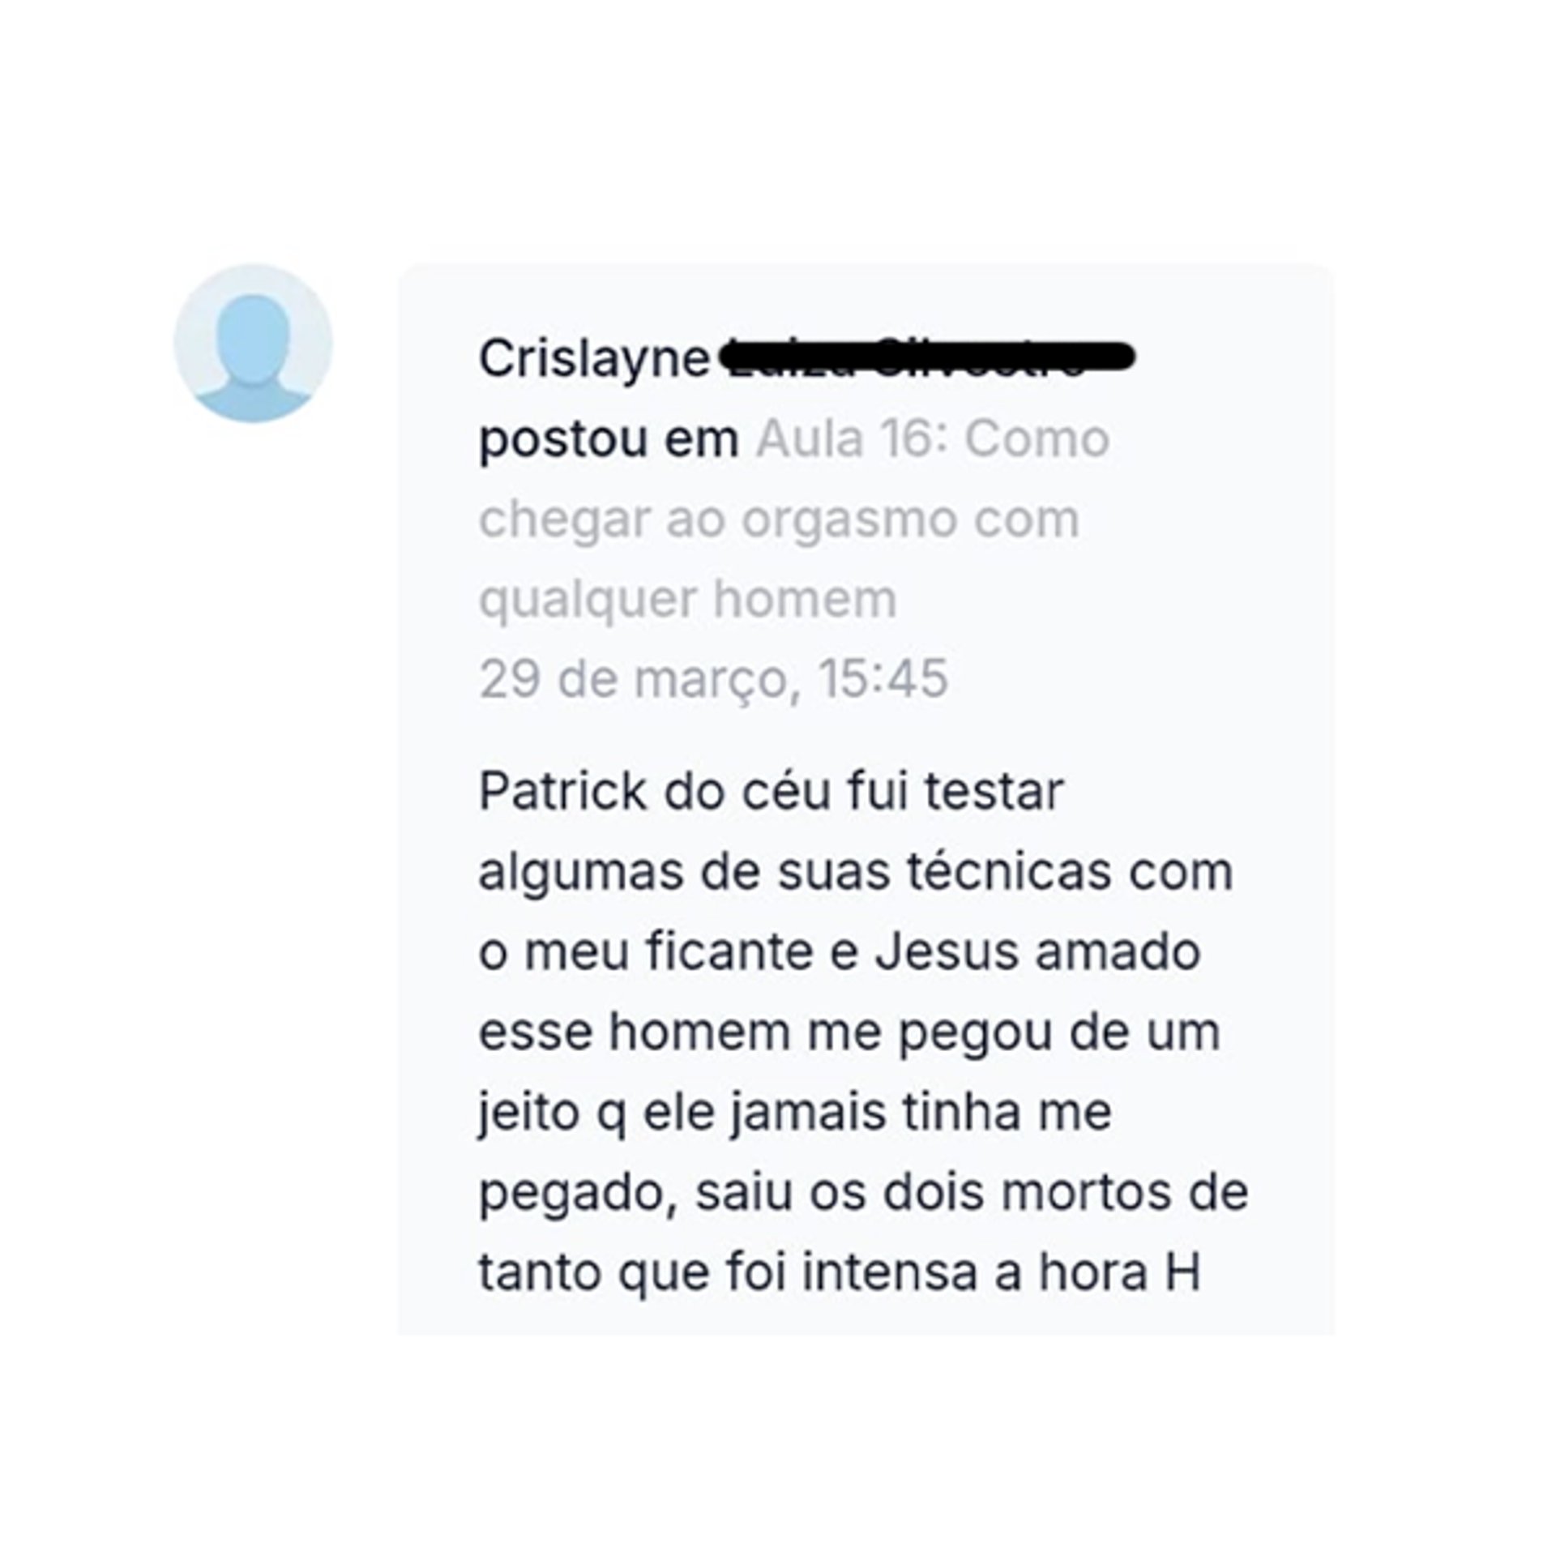The height and width of the screenshot is (1556, 1556).
Task: Click 'chegar ao orgasmo com' link line
Action: tap(779, 519)
